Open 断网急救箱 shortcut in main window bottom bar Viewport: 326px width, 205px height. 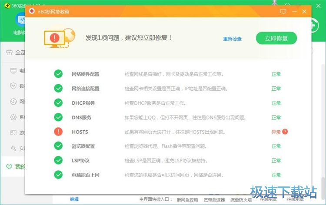(x=187, y=200)
